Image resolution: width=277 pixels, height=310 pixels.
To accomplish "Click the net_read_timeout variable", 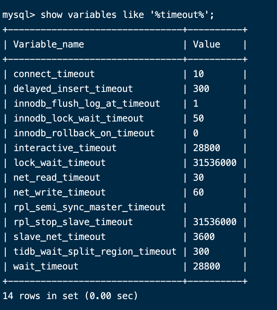I will 56,178.
